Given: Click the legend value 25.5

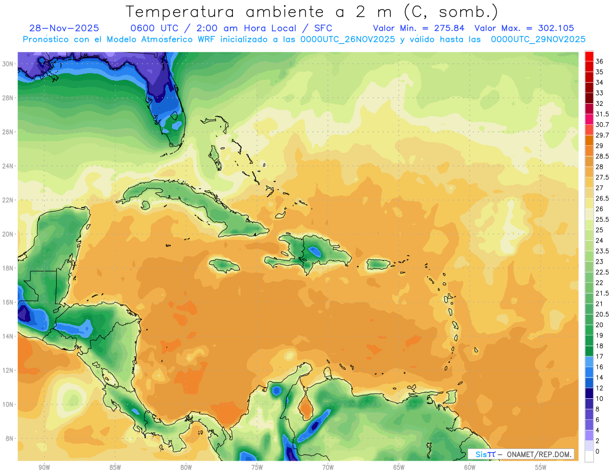Looking at the screenshot, I should point(602,219).
